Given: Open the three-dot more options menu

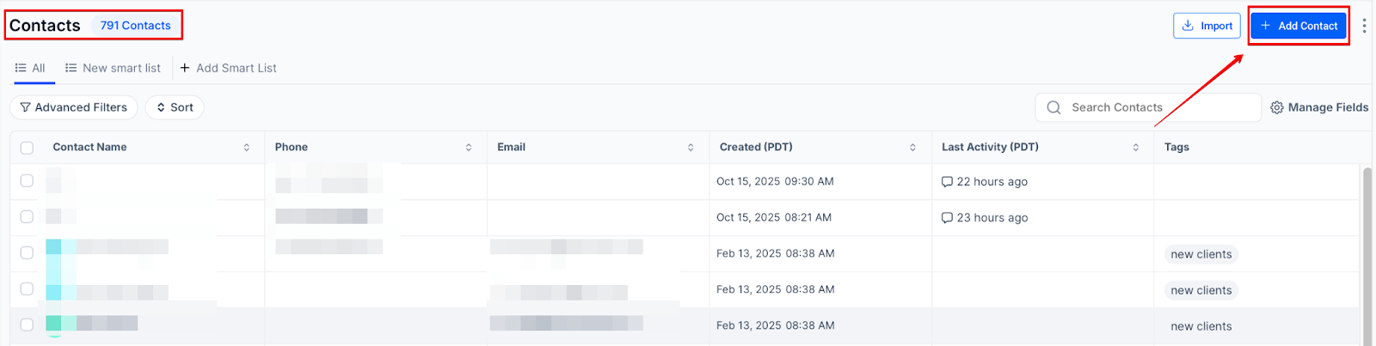Looking at the screenshot, I should tap(1364, 26).
